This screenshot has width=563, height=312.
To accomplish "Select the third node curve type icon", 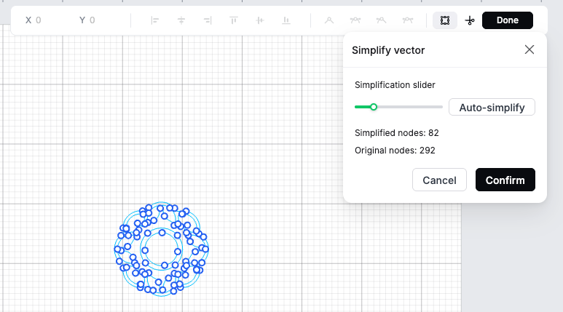I will coord(381,20).
